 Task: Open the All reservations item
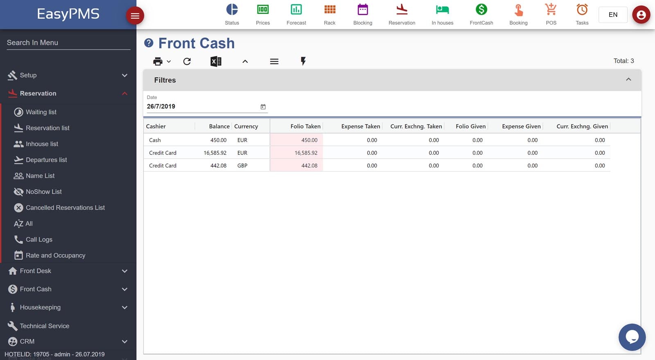click(29, 224)
